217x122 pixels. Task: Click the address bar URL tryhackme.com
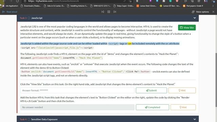coord(54,1)
